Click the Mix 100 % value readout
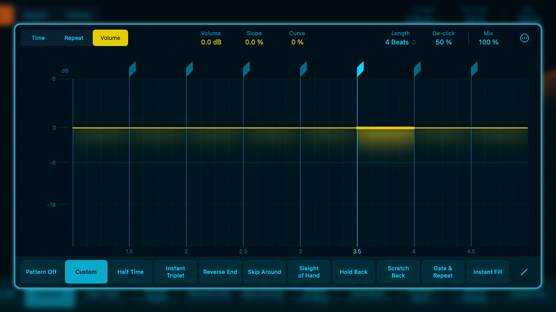This screenshot has height=312, width=556. pos(488,42)
